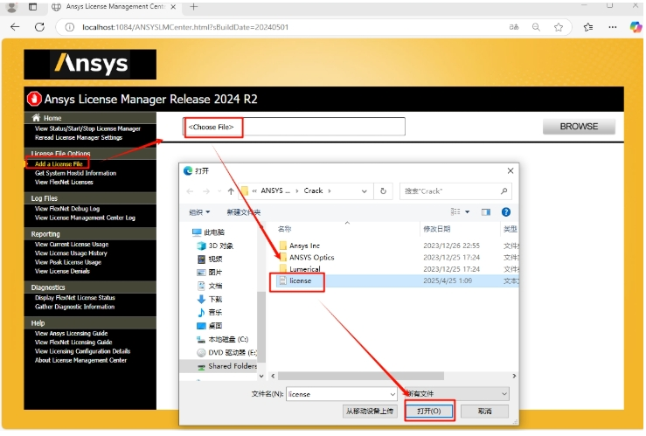Sort by 修改日期 column header
The width and height of the screenshot is (646, 436).
[437, 229]
